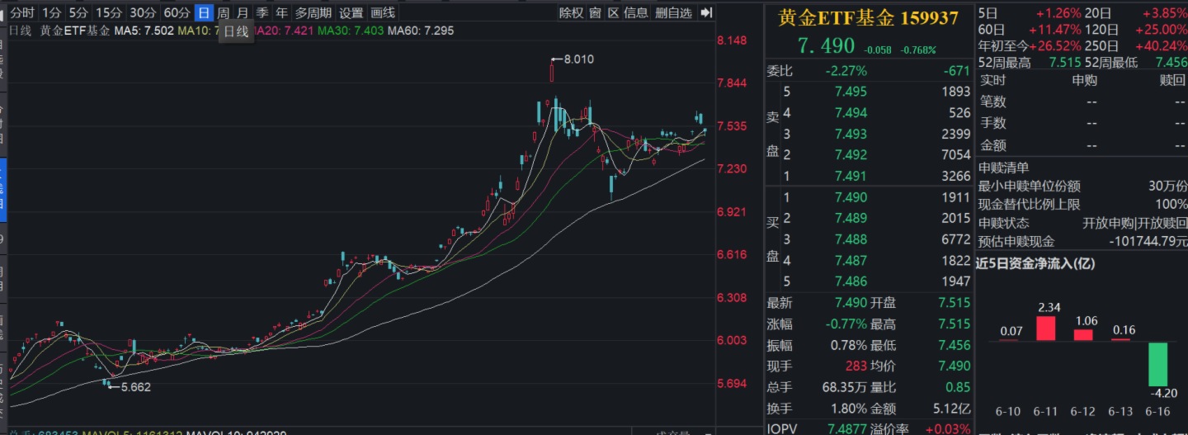Select the 卖盘 level 1 price 7.491
Viewport: 1188px width, 435px height.
tap(851, 176)
